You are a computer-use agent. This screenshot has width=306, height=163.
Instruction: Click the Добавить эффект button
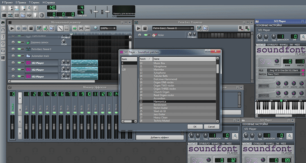(x=160, y=137)
